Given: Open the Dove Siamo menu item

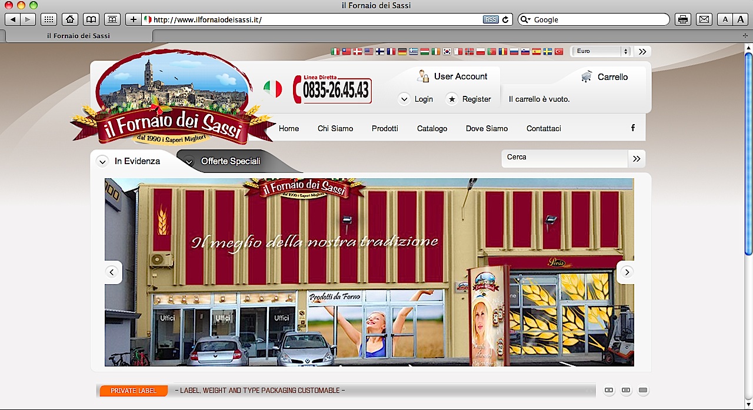Looking at the screenshot, I should (487, 128).
